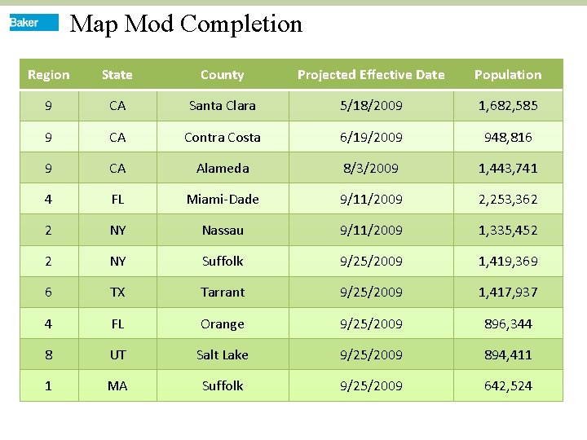Click population value 642,524
Viewport: 587px width, 440px height.
[x=508, y=385]
